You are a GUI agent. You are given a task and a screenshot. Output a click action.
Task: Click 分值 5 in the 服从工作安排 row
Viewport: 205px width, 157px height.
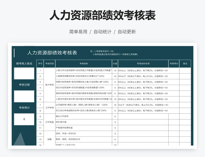(x=115, y=117)
